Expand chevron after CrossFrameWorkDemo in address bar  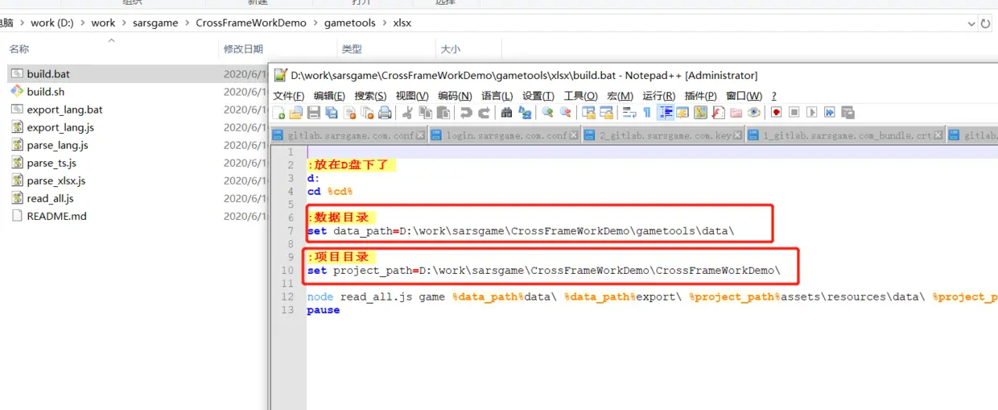coord(315,23)
